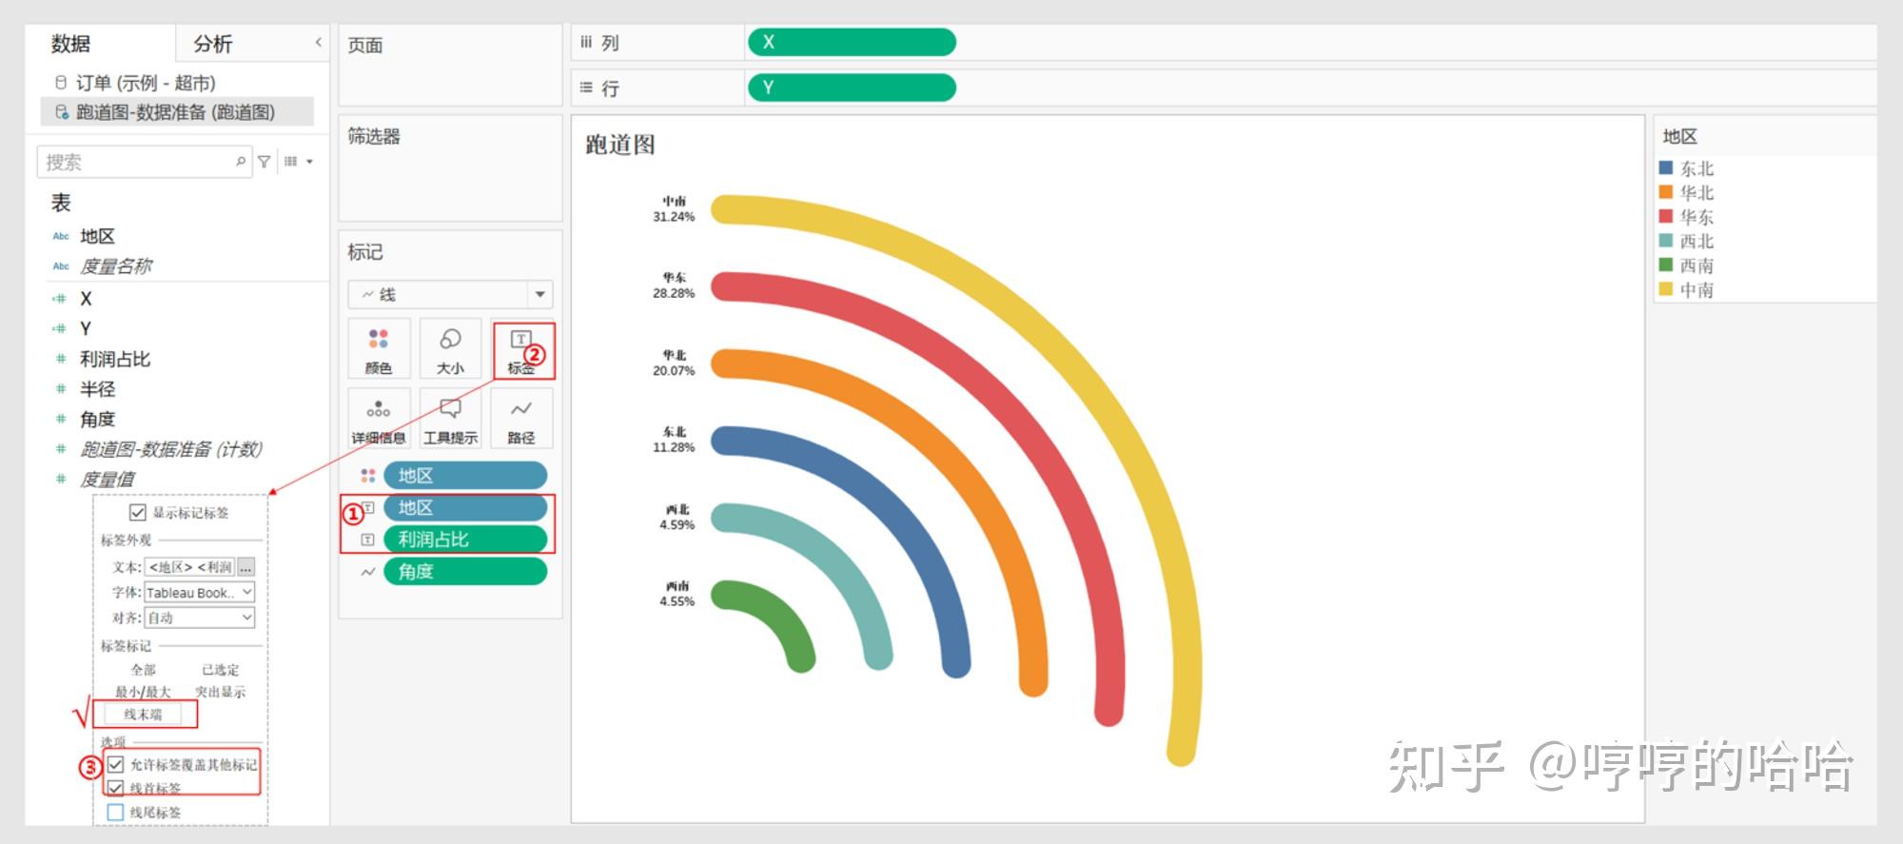Select the 利润占比 field in the data pane
The height and width of the screenshot is (844, 1903).
coord(115,359)
